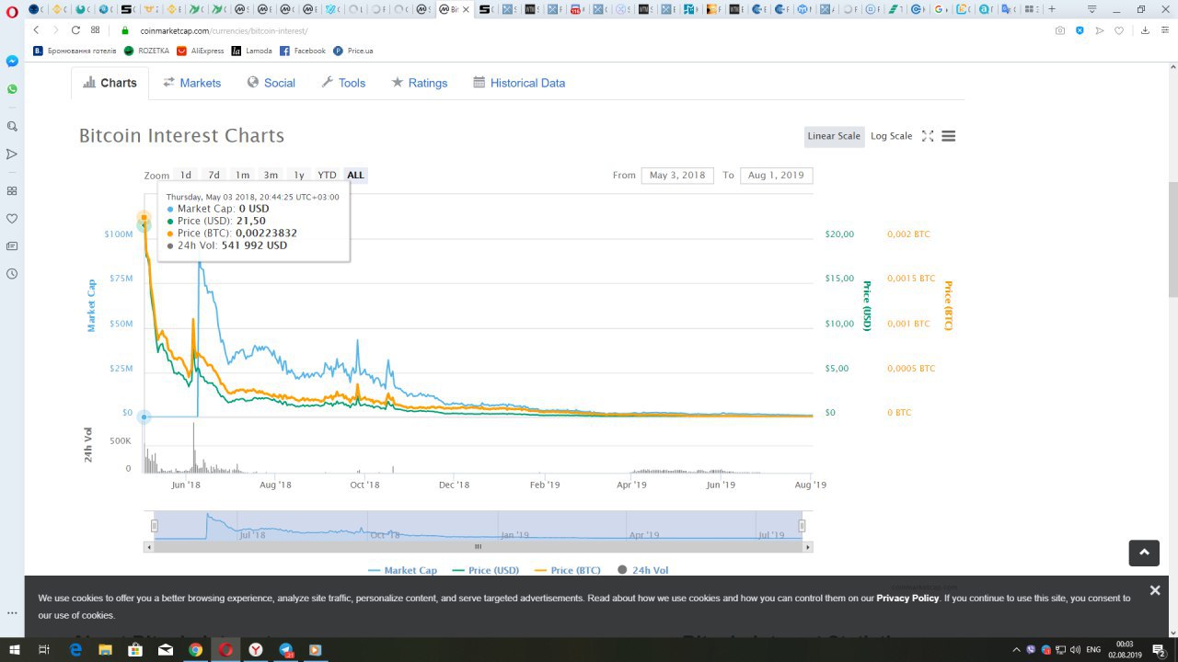Open tab list menu in title bar
Viewport: 1178px width, 662px height.
[x=1092, y=9]
